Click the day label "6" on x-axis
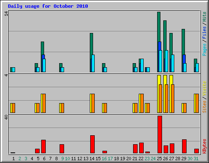Image resolution: width=209 pixels, height=163 pixels. pyautogui.click(x=44, y=159)
